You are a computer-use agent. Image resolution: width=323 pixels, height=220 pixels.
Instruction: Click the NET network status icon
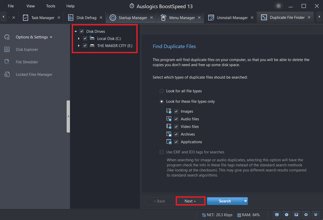coord(204,215)
